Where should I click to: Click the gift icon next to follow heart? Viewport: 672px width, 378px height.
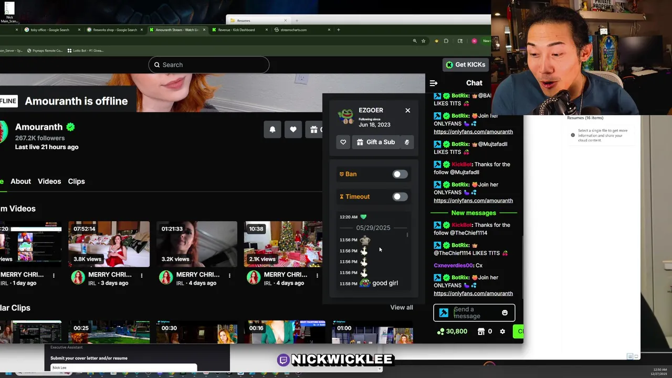tap(314, 130)
